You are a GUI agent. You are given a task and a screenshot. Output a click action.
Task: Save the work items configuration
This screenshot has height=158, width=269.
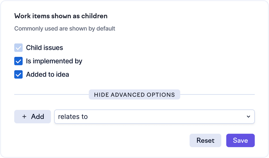click(240, 141)
